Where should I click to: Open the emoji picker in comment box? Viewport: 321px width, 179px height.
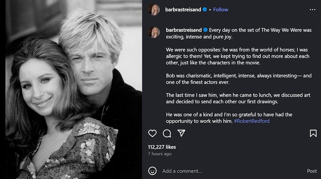tap(152, 171)
